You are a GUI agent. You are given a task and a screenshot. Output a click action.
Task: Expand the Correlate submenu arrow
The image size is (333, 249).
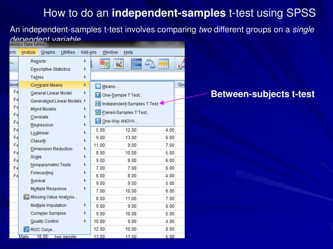click(85, 117)
